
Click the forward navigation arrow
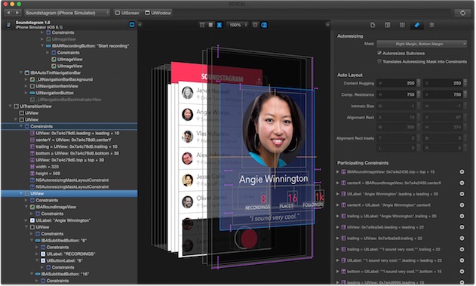17,13
